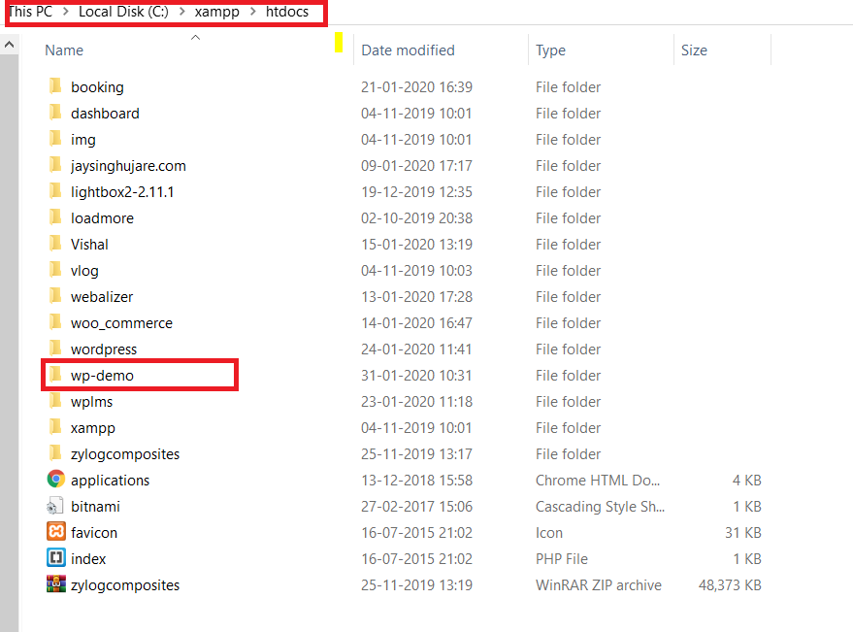
Task: Select the lightbox2-2.11.1 folder icon
Action: 55,191
